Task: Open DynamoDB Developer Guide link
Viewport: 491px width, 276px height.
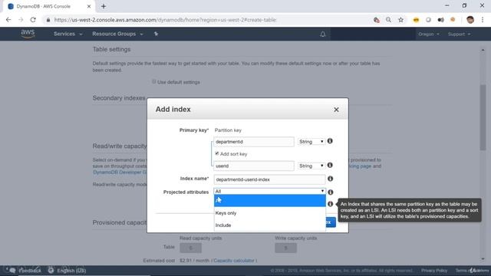Action: click(120, 172)
